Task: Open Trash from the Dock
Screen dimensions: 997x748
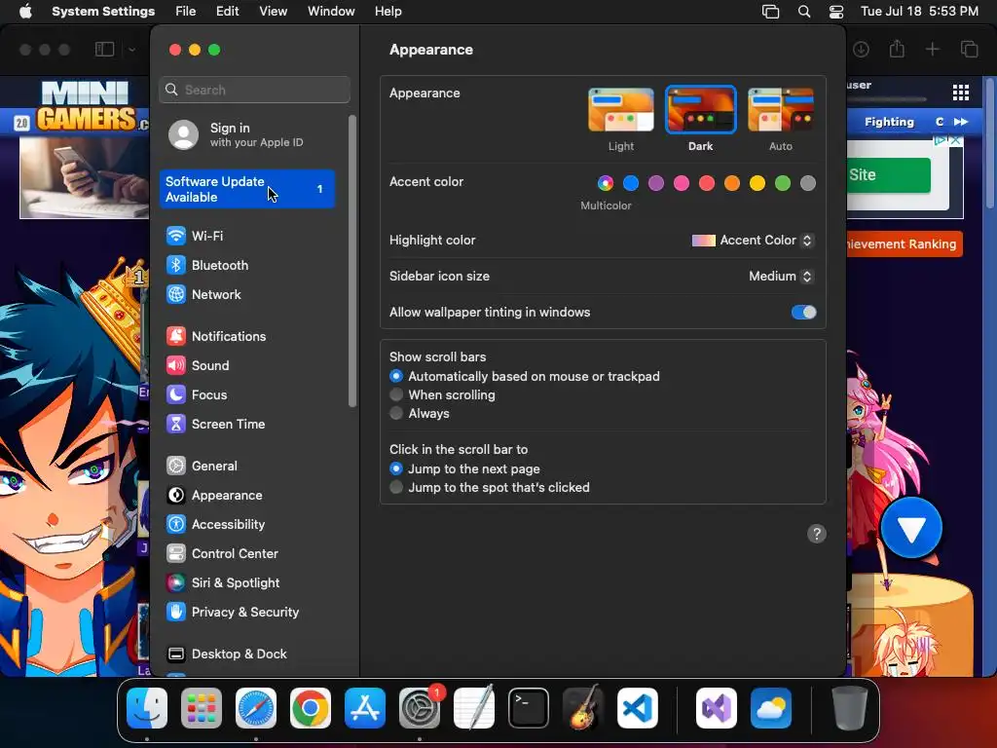Action: tap(849, 708)
